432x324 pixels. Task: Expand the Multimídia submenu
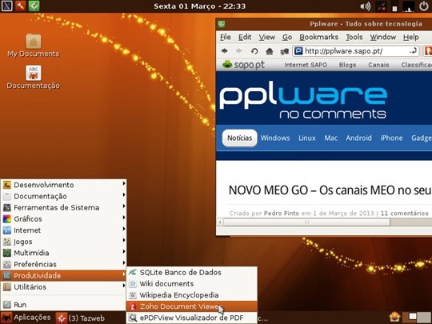[63, 253]
